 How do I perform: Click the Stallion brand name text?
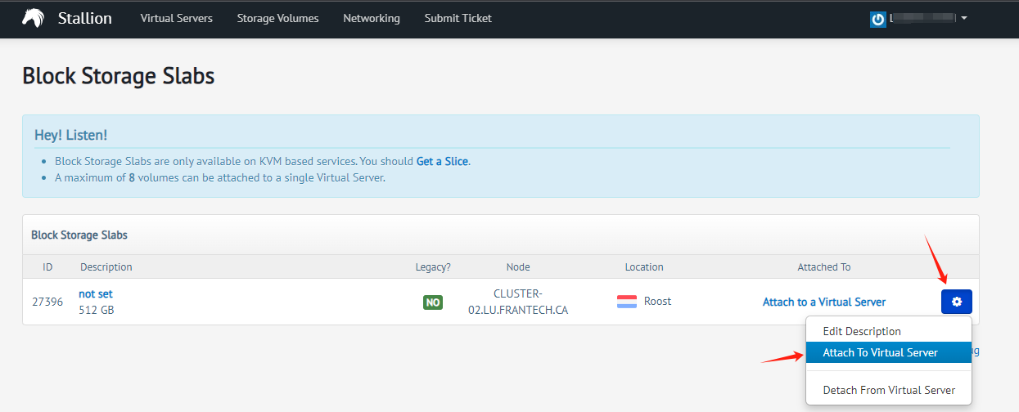85,18
